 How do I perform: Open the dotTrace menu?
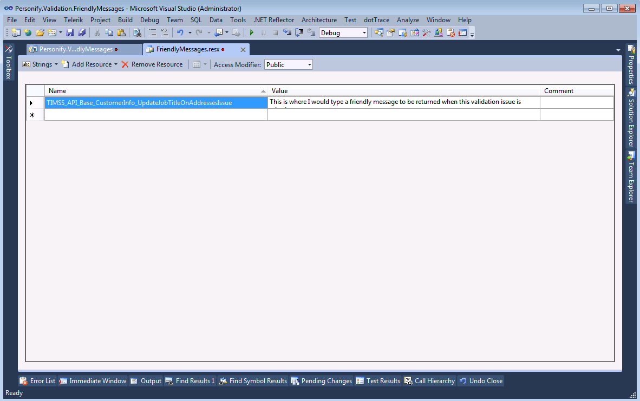[376, 19]
